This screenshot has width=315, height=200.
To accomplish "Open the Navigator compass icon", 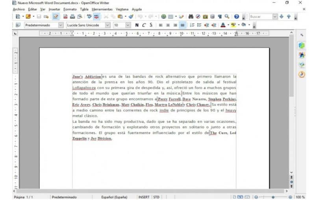I will click(x=198, y=17).
